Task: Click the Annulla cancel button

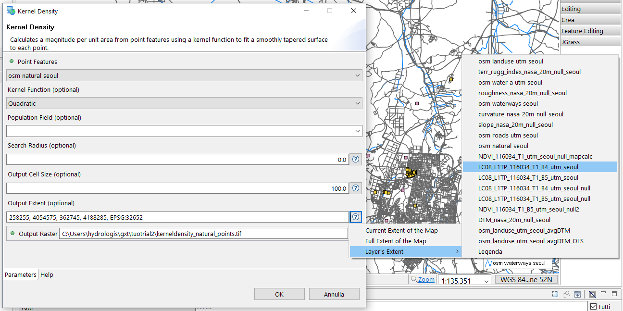Action: (x=334, y=294)
